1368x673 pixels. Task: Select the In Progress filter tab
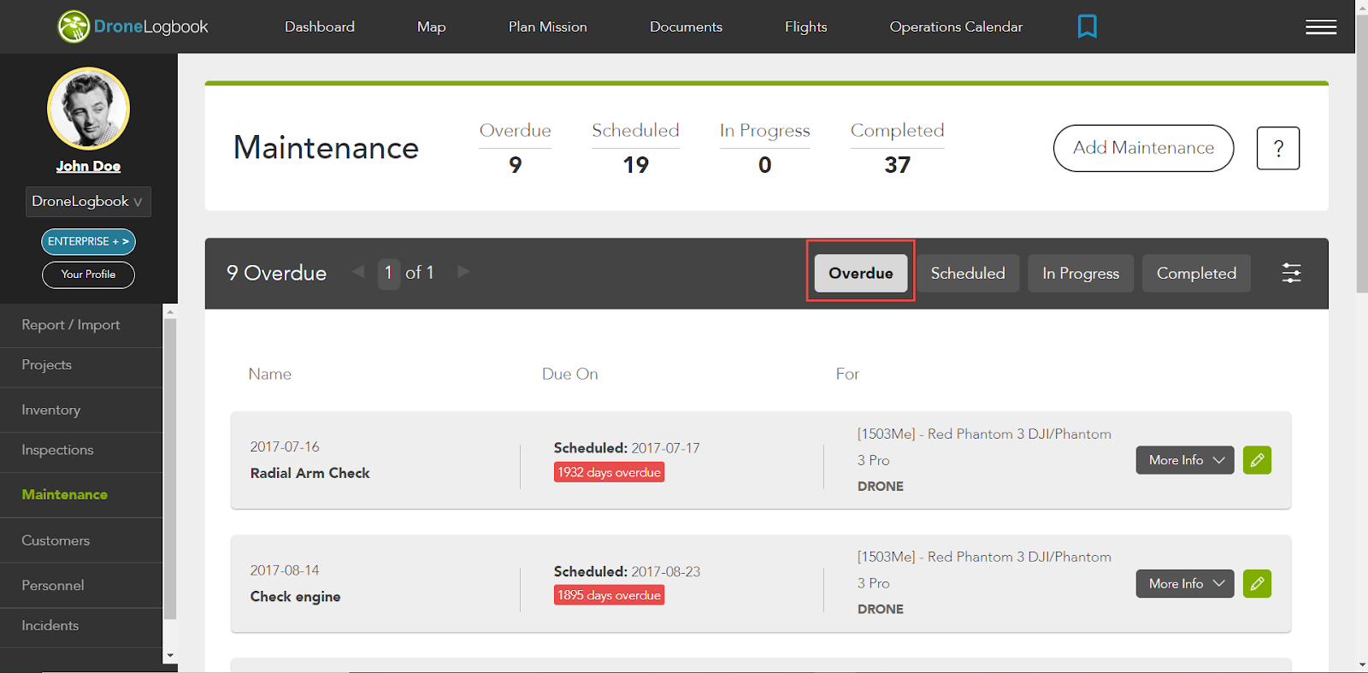pyautogui.click(x=1081, y=273)
